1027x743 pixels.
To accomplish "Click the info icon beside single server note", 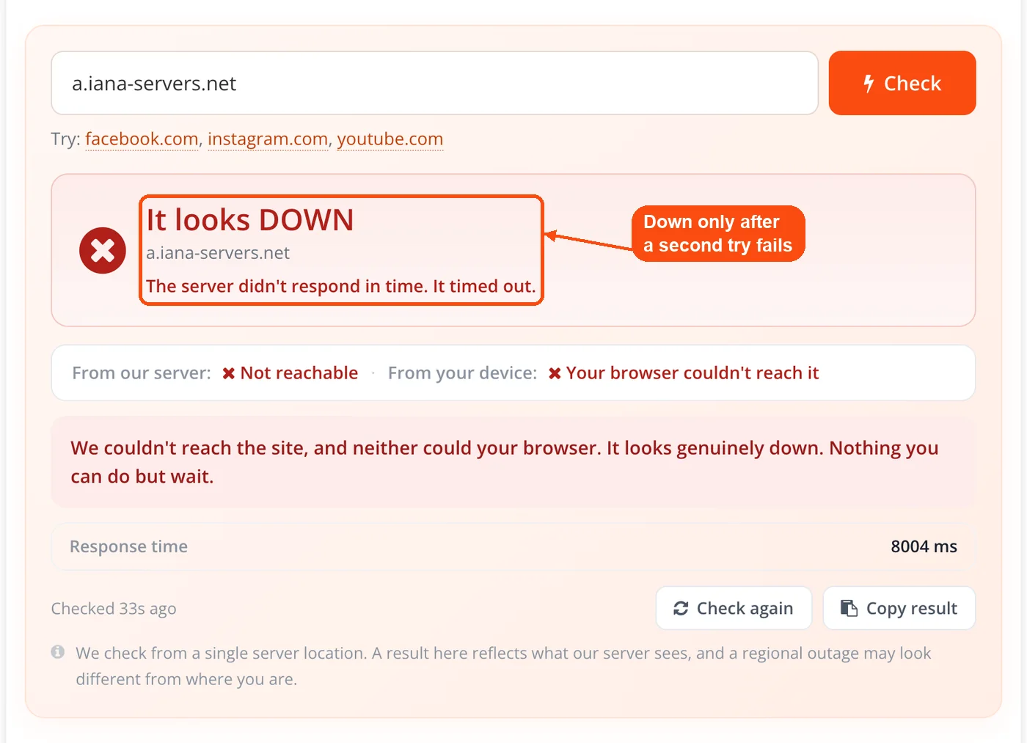I will pyautogui.click(x=58, y=652).
